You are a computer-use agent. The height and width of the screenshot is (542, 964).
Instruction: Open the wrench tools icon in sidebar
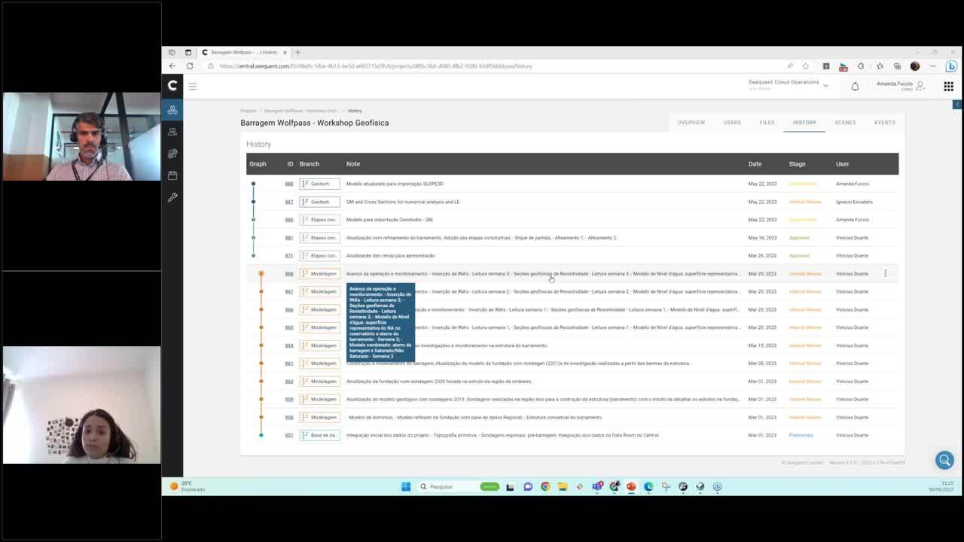pos(172,197)
